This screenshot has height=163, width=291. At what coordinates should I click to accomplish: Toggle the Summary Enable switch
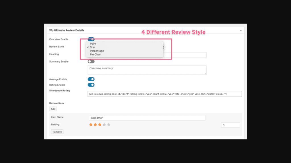pyautogui.click(x=91, y=61)
